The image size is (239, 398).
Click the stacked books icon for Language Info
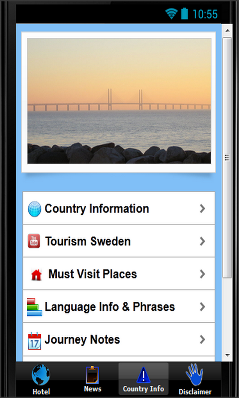point(34,307)
